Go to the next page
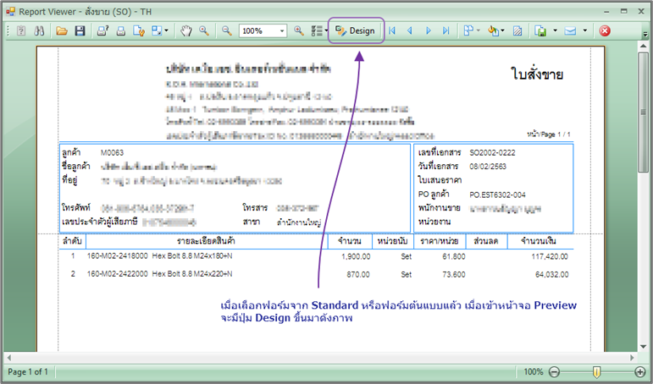The height and width of the screenshot is (384, 653). 429,31
